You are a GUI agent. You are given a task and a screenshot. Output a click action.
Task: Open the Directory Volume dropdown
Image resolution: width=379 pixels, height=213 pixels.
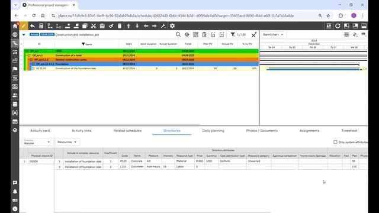[37, 142]
